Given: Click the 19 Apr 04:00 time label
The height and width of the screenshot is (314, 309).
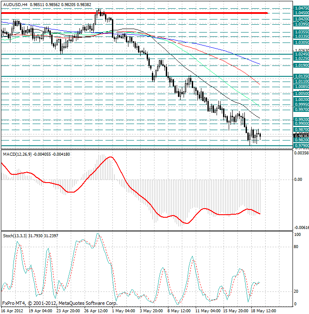Looking at the screenshot, I should pyautogui.click(x=40, y=311).
